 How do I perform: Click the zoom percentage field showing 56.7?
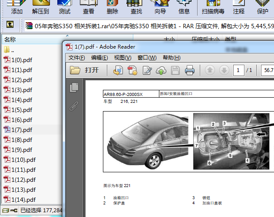pyautogui.click(x=267, y=70)
